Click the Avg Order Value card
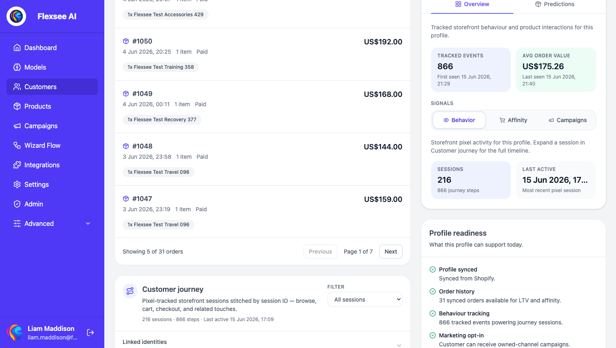Screen dimensions: 616x348 point(556,70)
